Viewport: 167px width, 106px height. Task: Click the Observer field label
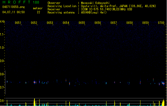54,3
